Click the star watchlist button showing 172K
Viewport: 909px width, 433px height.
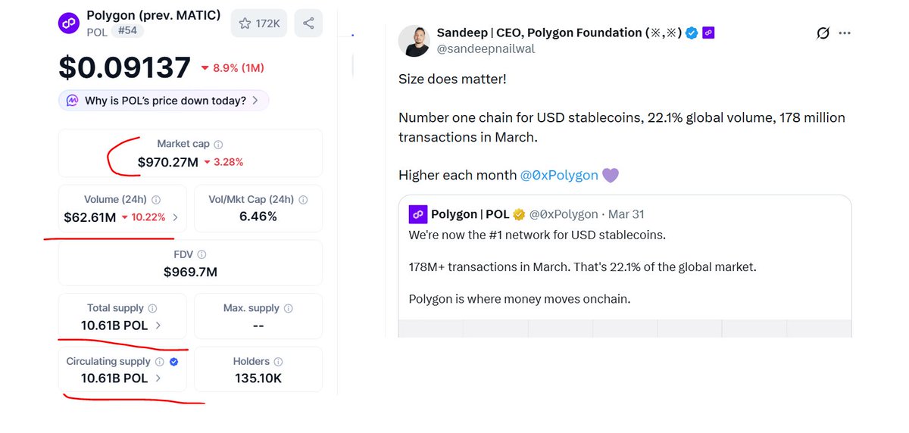tap(258, 23)
